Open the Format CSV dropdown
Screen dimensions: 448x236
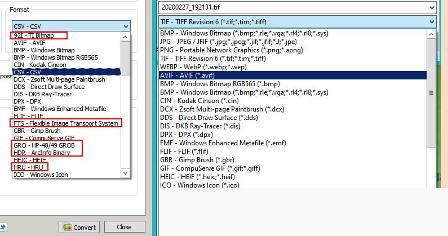tap(71, 26)
